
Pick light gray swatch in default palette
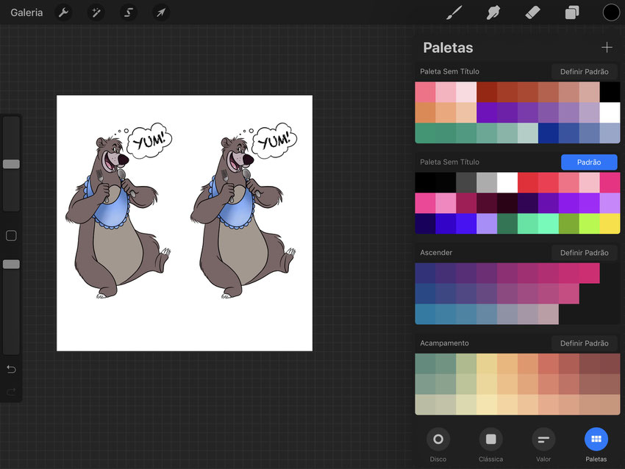coord(487,182)
